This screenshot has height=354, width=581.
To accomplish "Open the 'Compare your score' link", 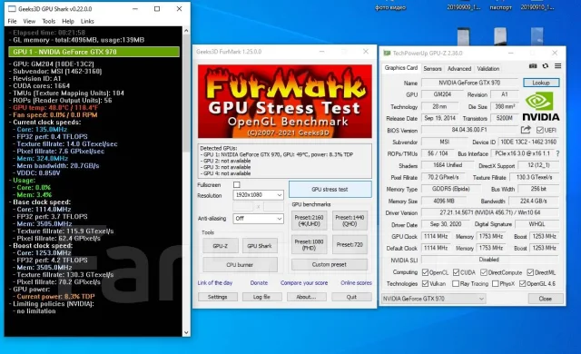I will 304,282.
